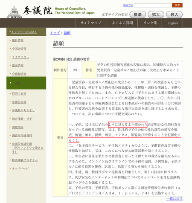The width and height of the screenshot is (192, 203).
Task: Click the 件名 header cell
Action: 89,70
